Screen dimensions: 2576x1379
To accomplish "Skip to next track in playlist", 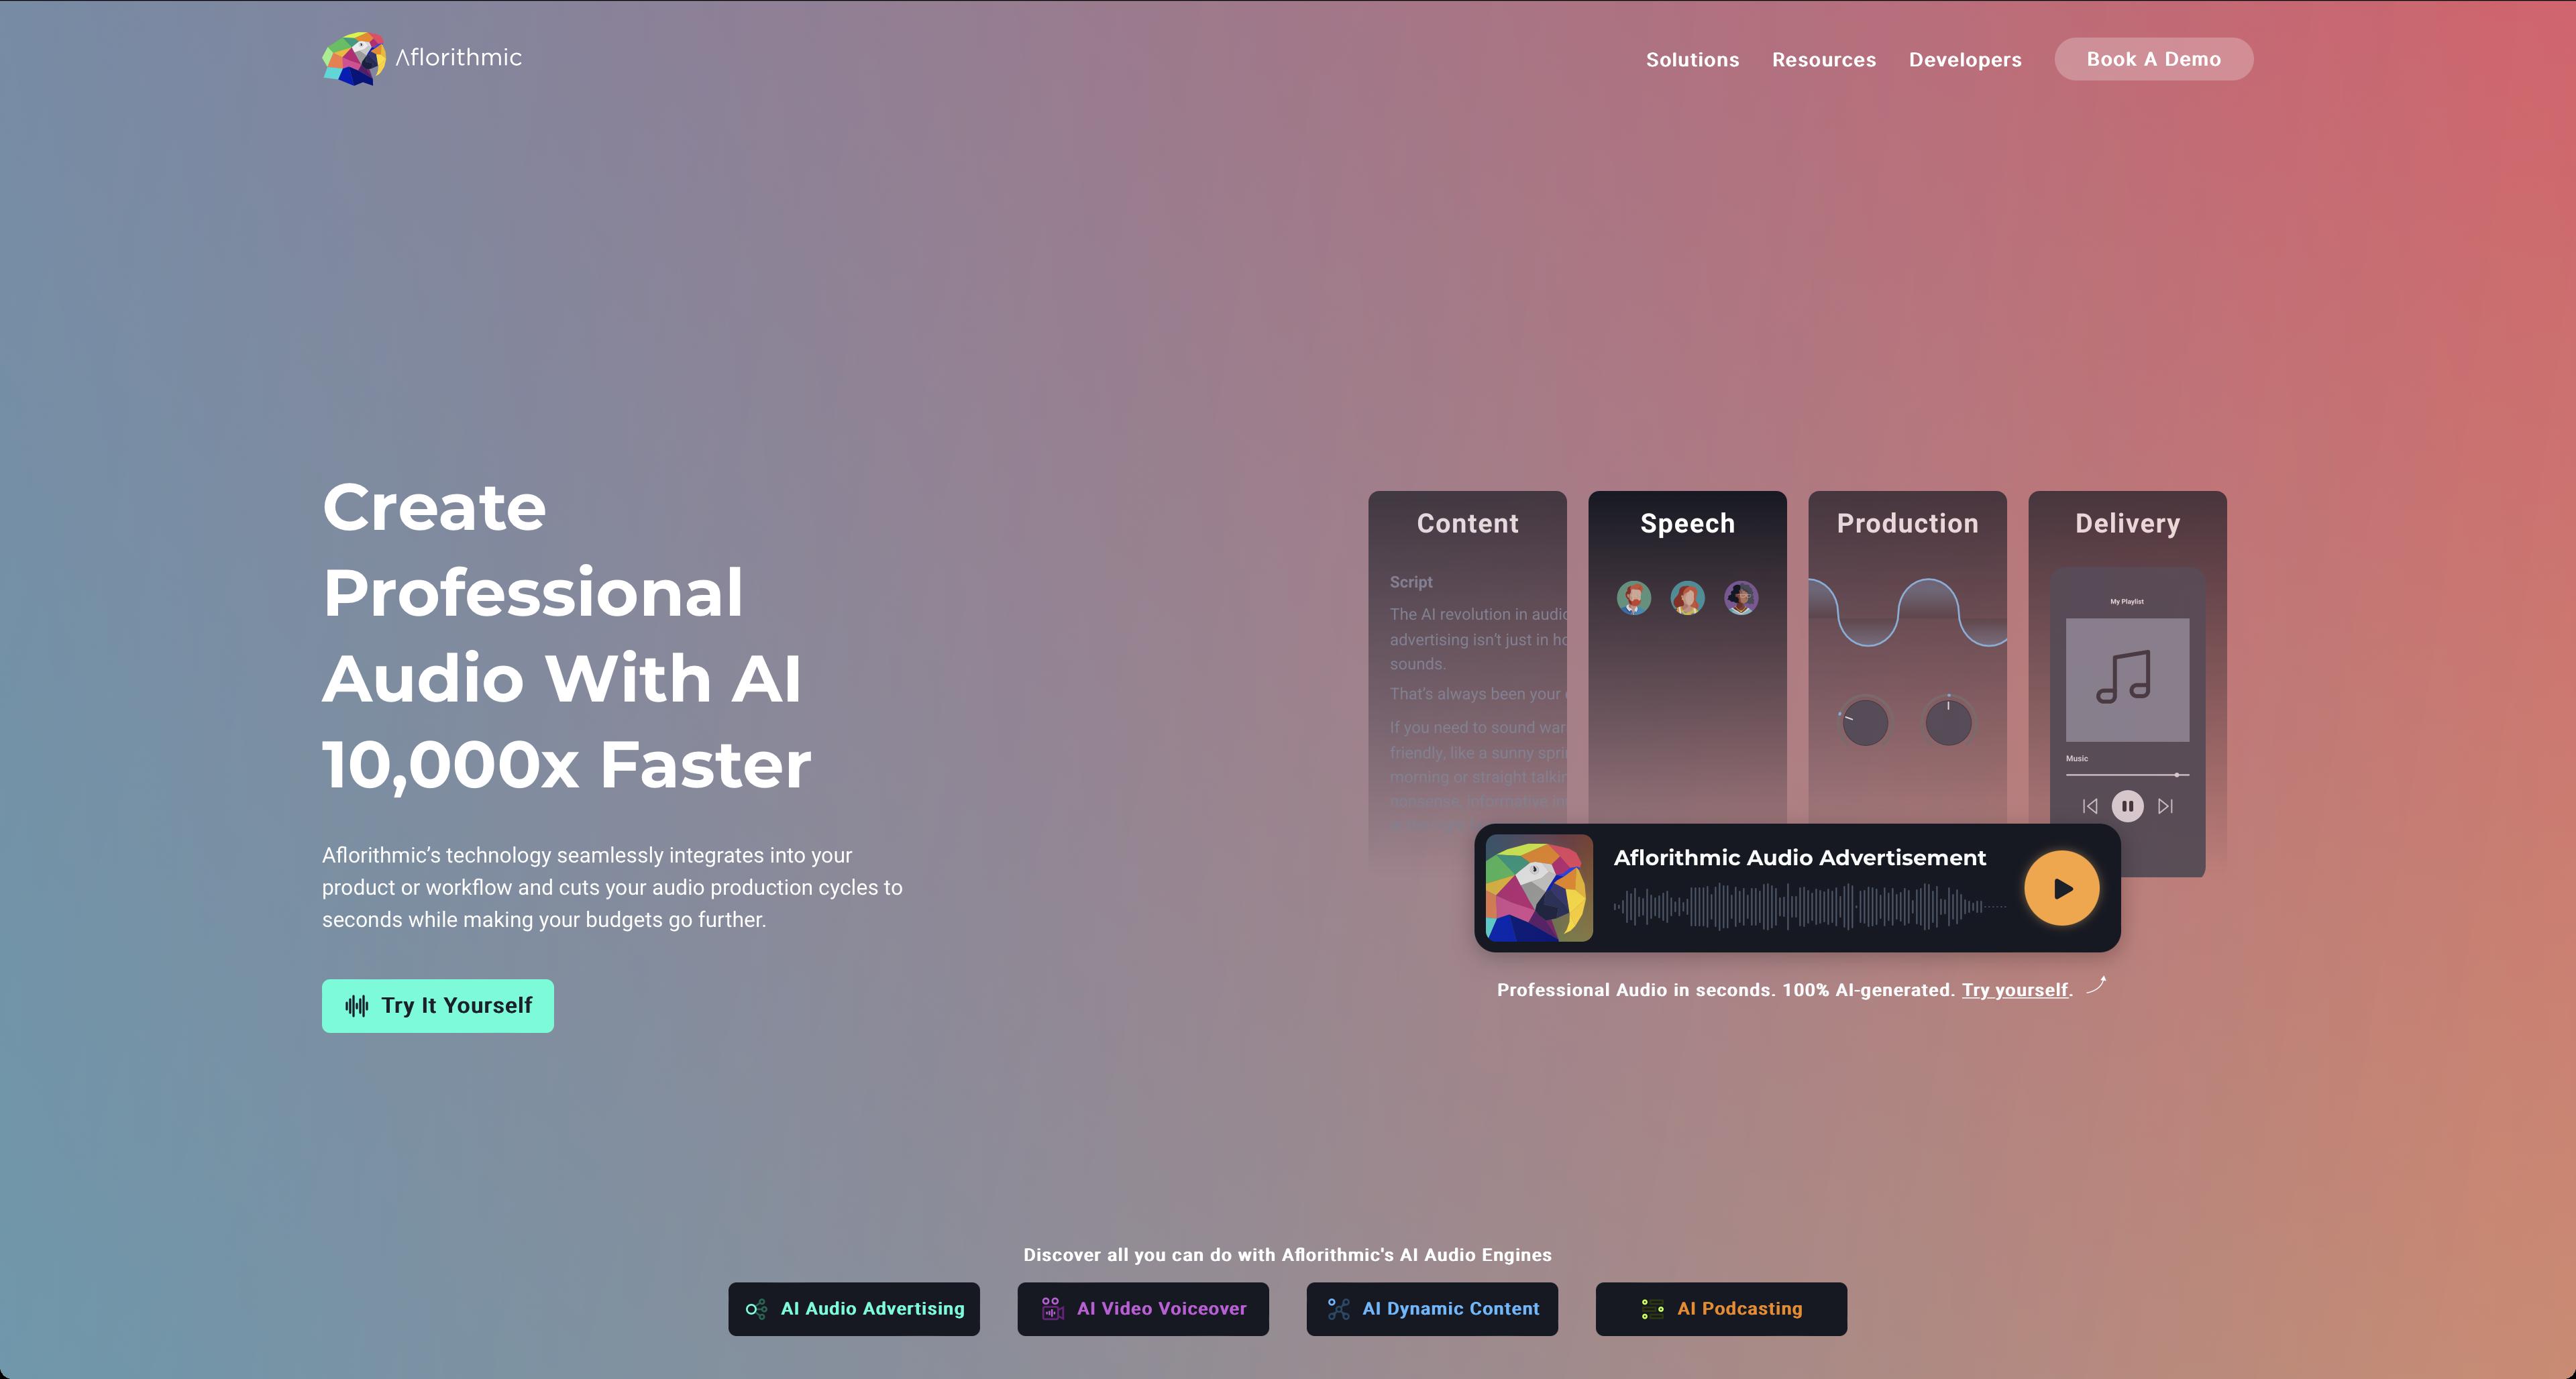I will 2165,806.
